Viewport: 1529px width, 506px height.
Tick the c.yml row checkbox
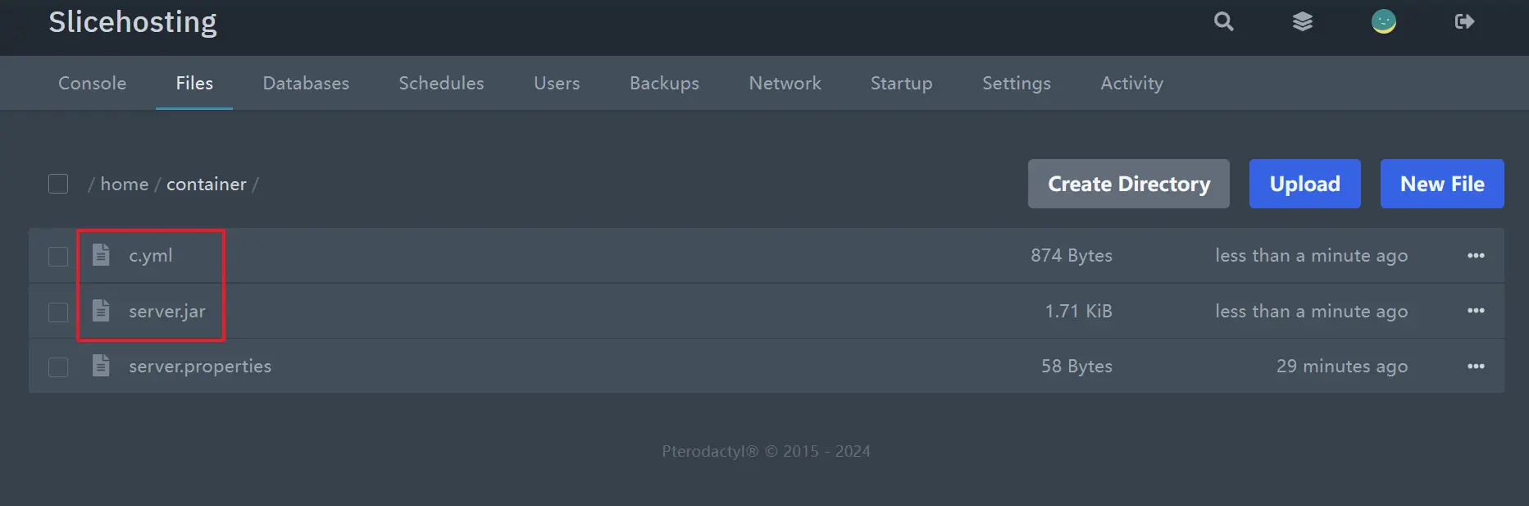coord(58,256)
